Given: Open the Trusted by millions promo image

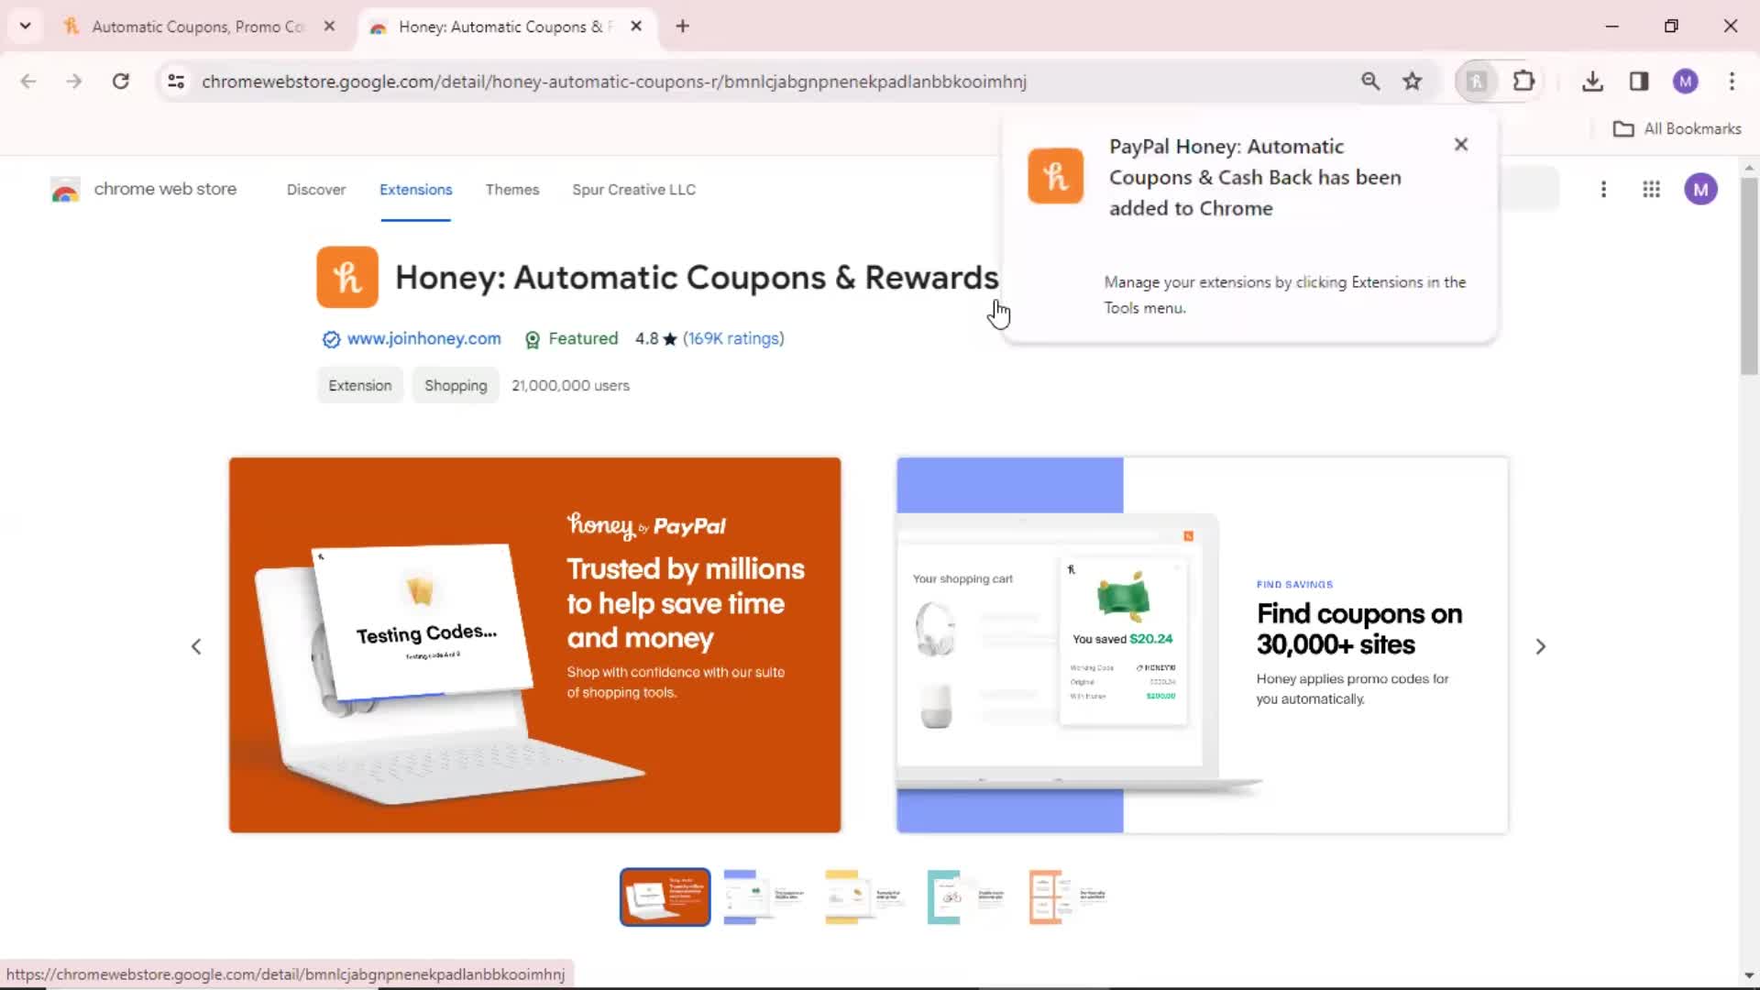Looking at the screenshot, I should pyautogui.click(x=534, y=645).
